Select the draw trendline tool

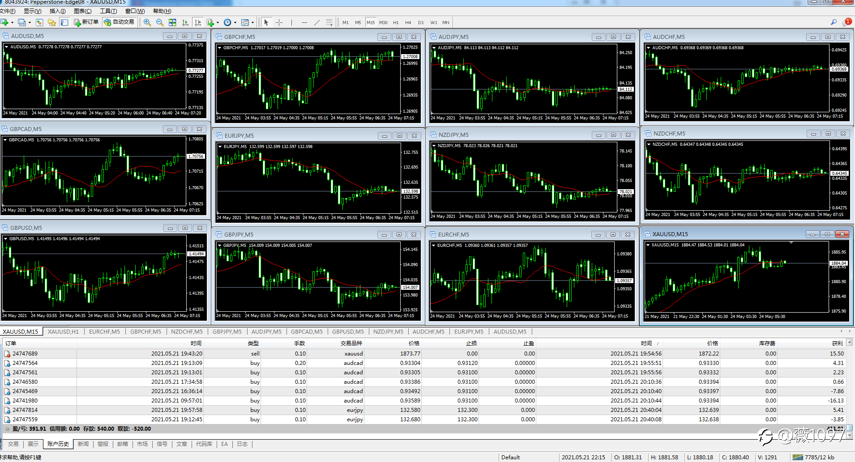tap(317, 22)
